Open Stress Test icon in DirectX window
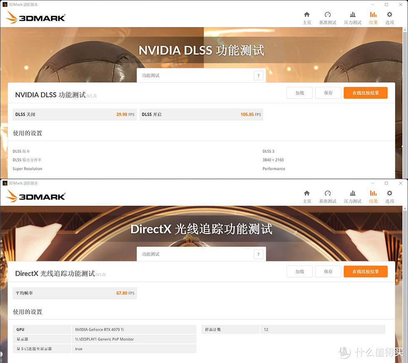Screen dimensions: 408x363 [353, 193]
